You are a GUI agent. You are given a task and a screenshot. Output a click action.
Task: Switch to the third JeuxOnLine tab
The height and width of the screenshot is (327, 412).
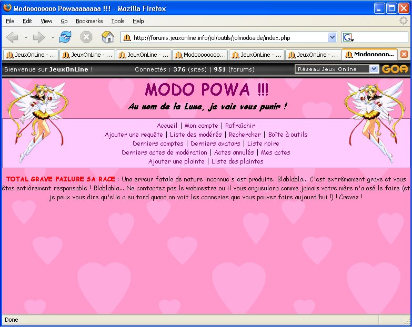144,55
